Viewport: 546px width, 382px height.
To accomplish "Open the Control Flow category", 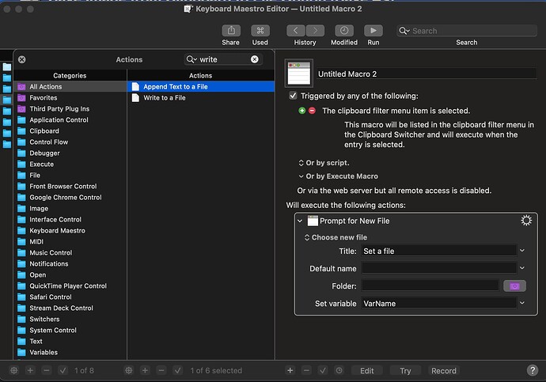I will coord(70,142).
